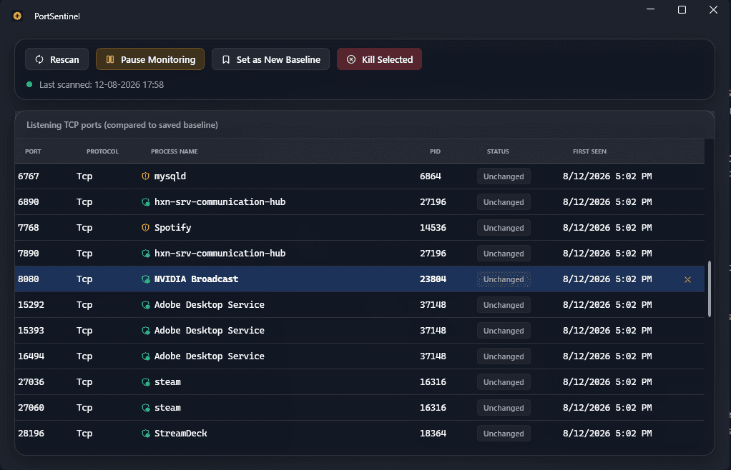Select the StreamDeck process name
This screenshot has width=731, height=470.
(181, 434)
